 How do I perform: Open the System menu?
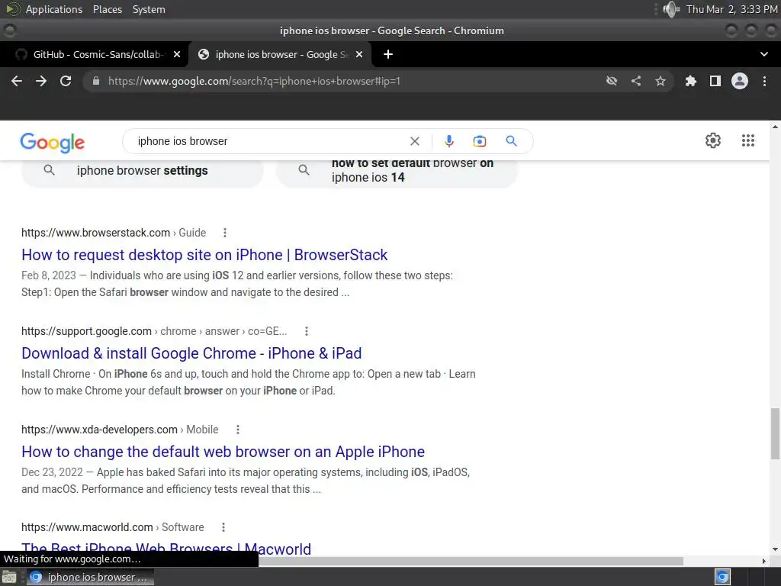click(149, 9)
